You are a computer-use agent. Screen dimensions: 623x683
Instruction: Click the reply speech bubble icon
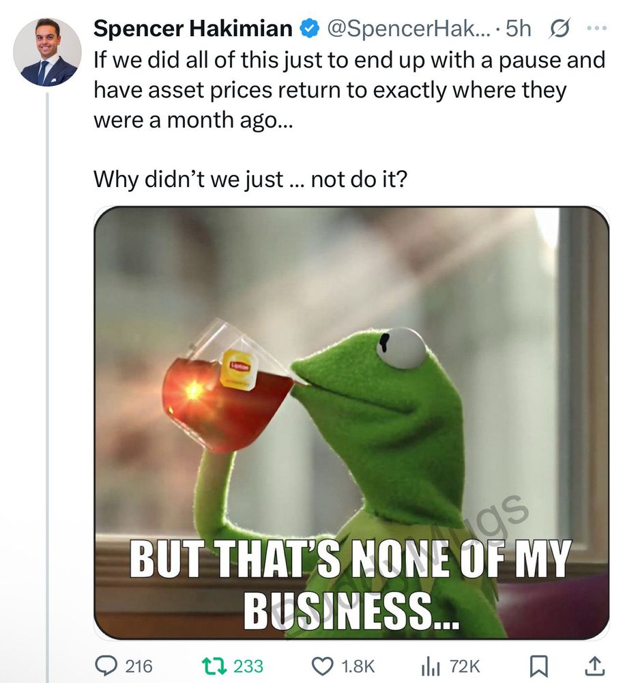[x=106, y=666]
